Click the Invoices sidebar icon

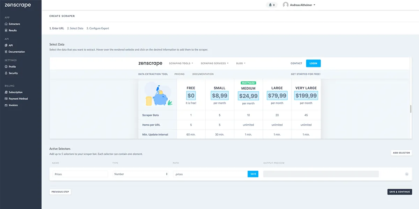coord(6,105)
